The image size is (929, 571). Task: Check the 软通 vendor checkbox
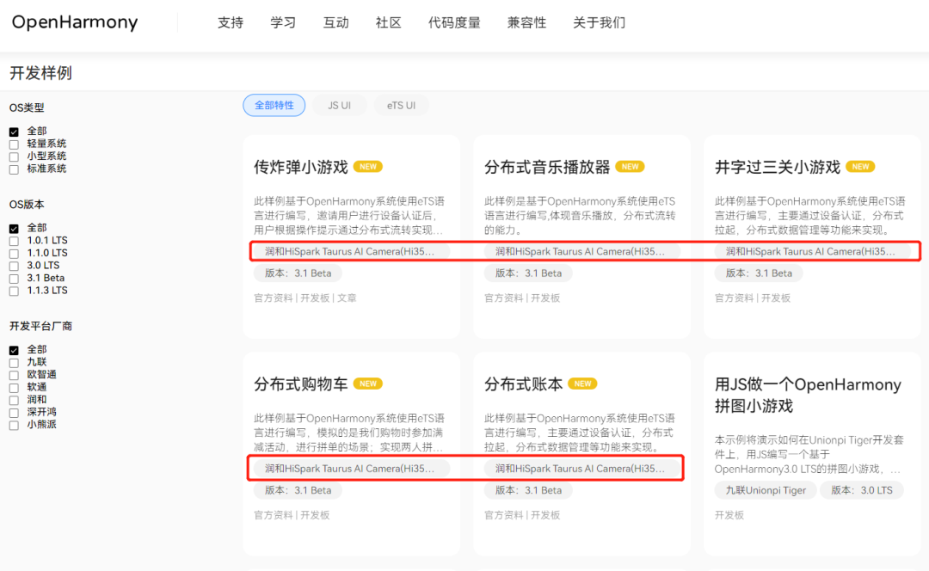point(14,387)
